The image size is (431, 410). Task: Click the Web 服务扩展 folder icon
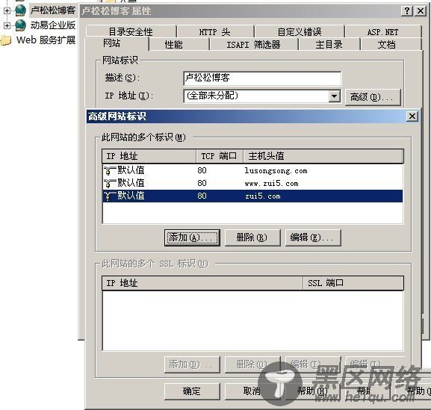click(x=6, y=40)
